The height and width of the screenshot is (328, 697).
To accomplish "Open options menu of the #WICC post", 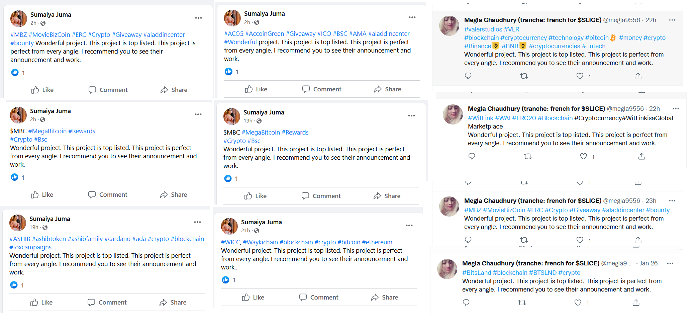I will click(409, 225).
